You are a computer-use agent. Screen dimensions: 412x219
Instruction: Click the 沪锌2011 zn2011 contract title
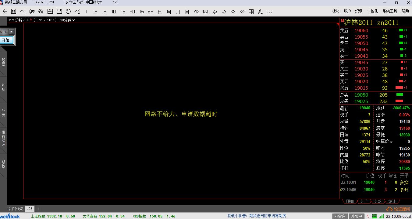[371, 22]
